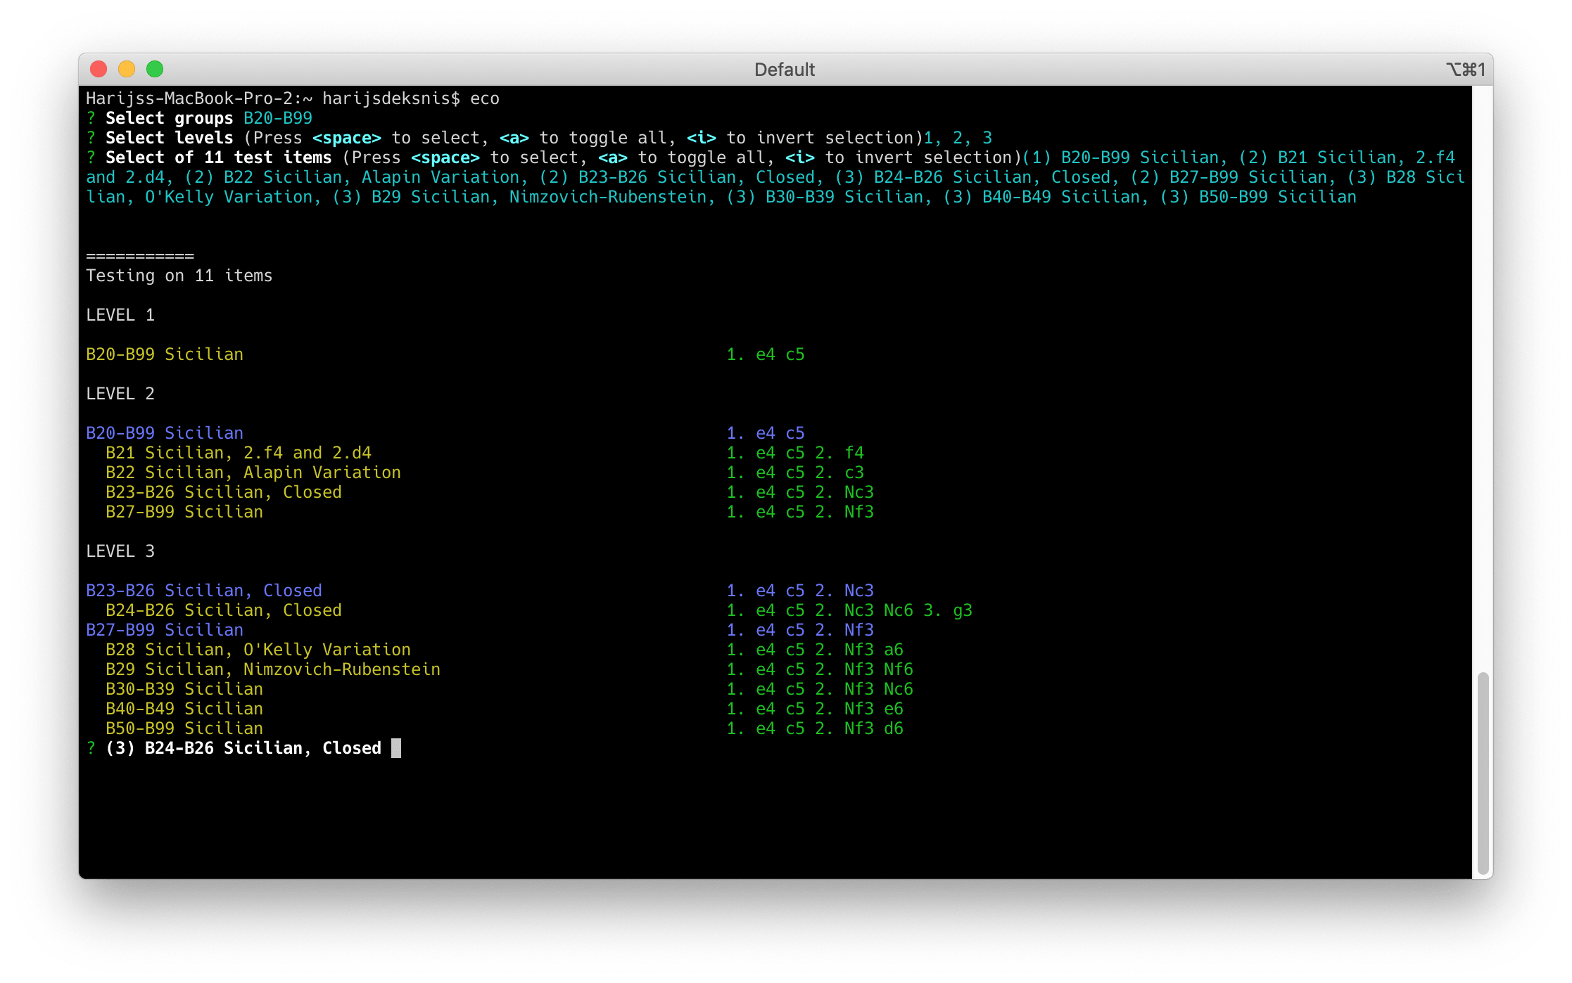
Task: Click the vertical scrollbar thumb
Action: (1482, 772)
